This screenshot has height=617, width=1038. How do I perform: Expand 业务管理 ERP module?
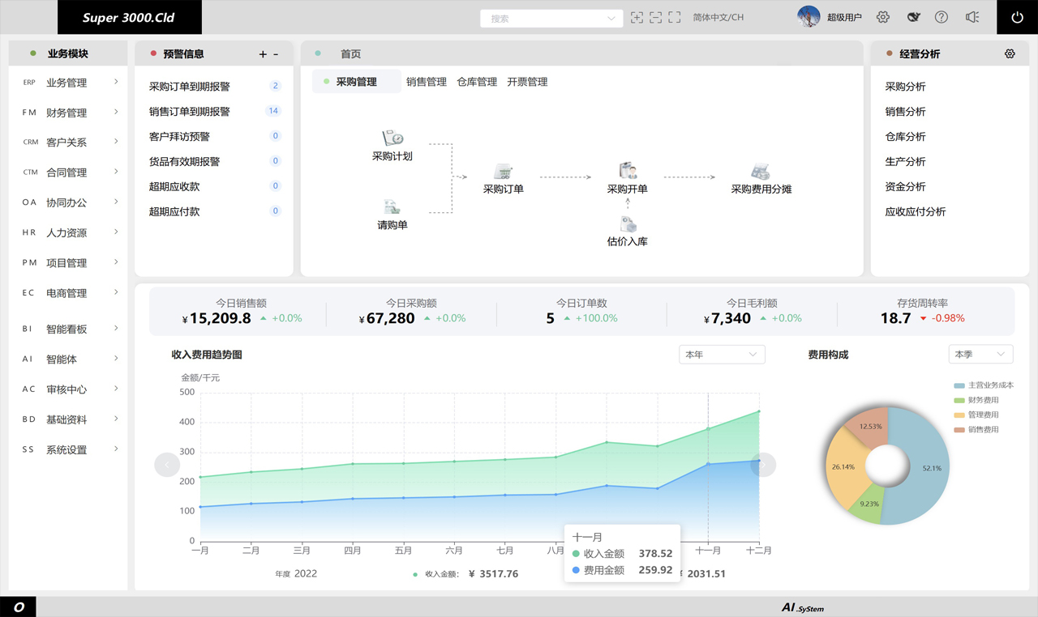(x=68, y=83)
